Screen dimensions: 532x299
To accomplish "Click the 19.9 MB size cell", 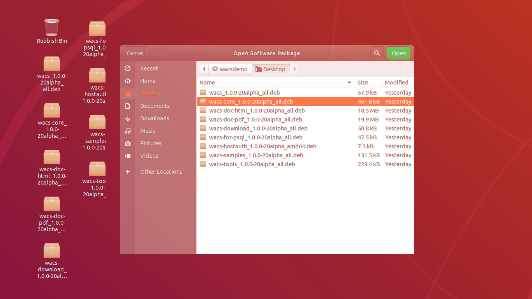I will click(368, 120).
